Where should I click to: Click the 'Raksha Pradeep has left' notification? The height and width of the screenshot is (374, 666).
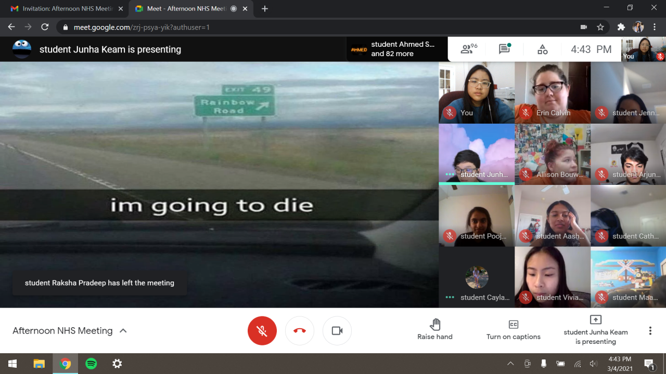(x=99, y=283)
